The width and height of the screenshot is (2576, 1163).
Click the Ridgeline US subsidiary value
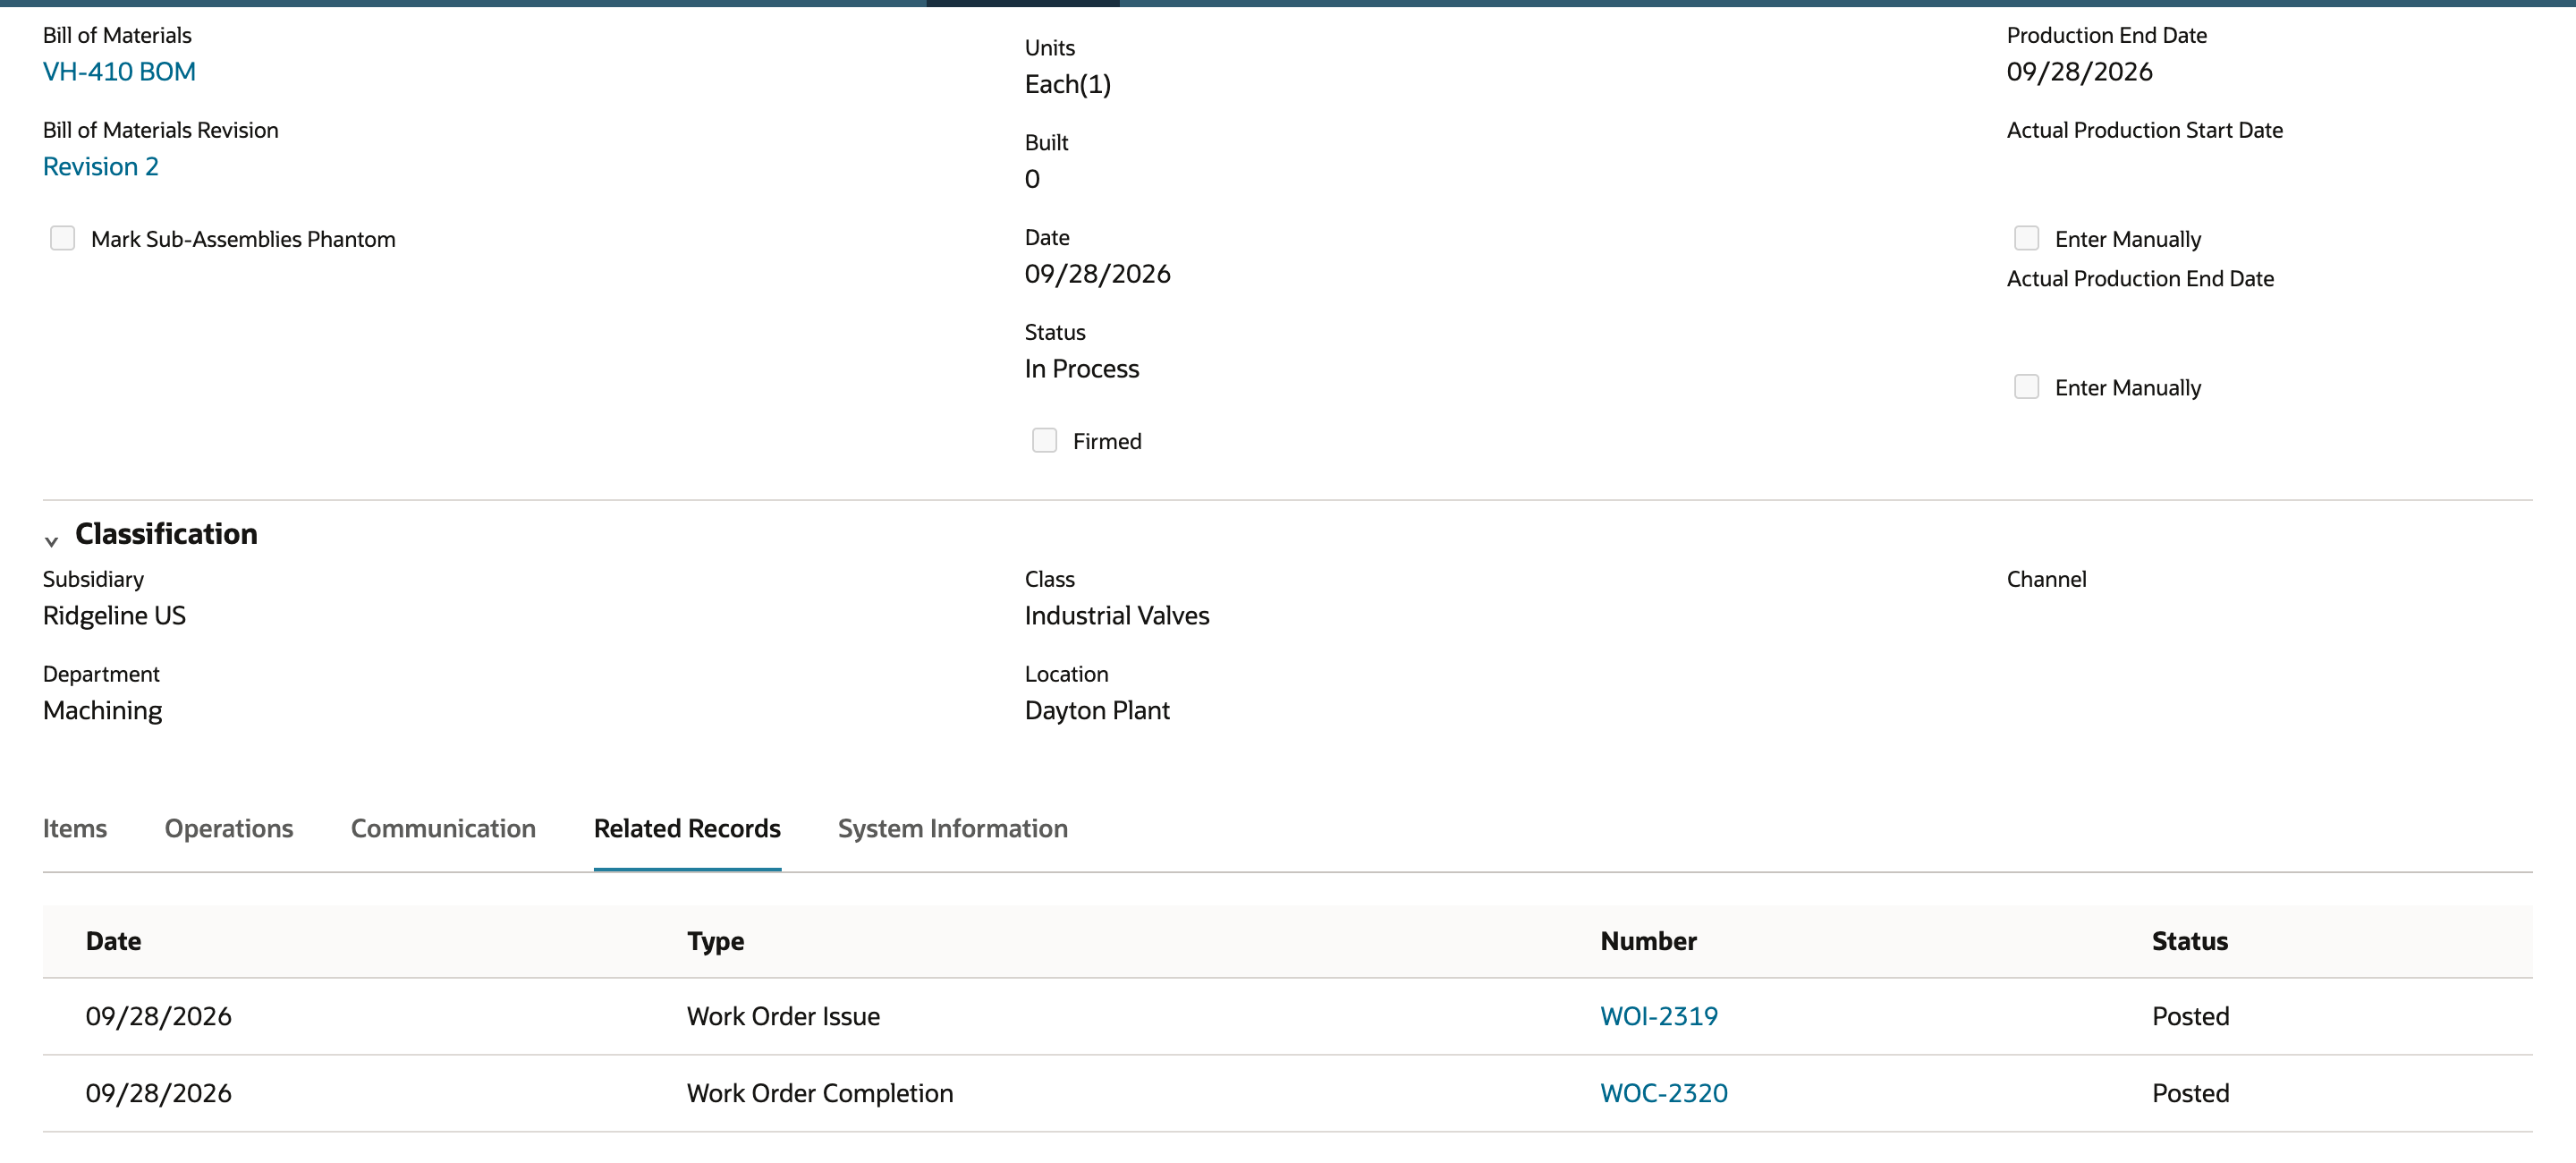point(114,616)
